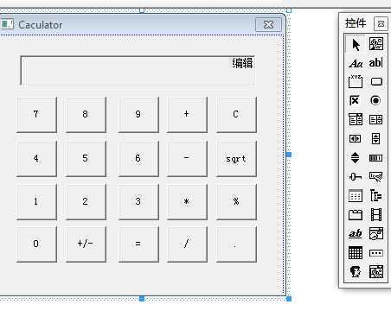Select the Progress bar control tool
This screenshot has width=391, height=317.
point(376,158)
